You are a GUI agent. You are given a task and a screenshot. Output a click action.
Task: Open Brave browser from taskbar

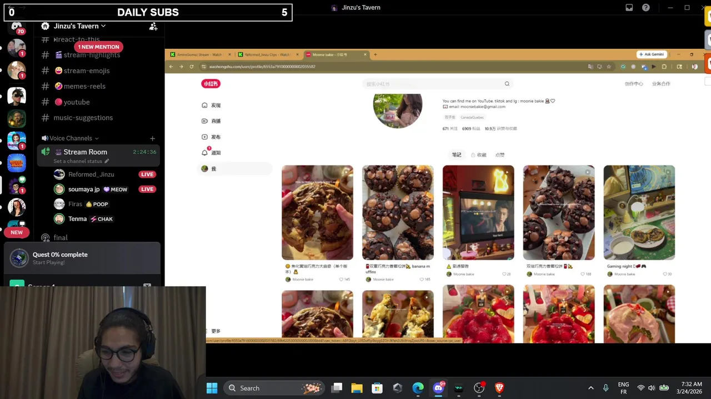[499, 388]
